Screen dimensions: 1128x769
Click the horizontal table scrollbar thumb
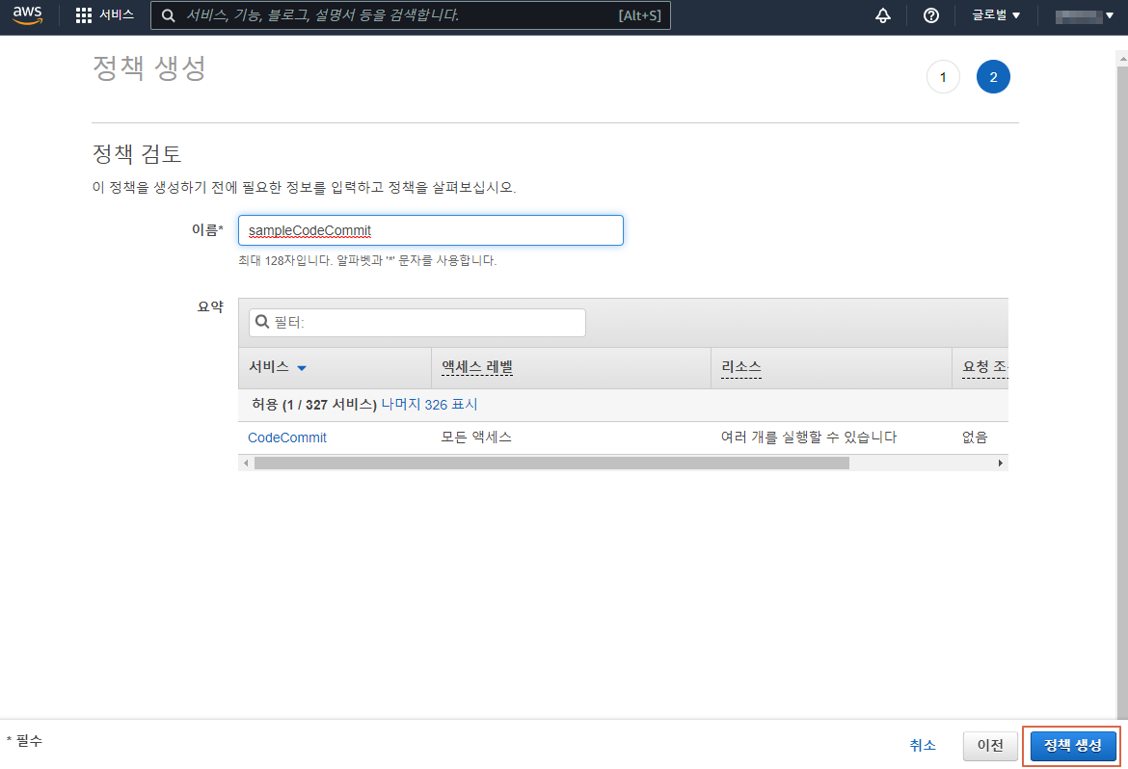point(551,464)
